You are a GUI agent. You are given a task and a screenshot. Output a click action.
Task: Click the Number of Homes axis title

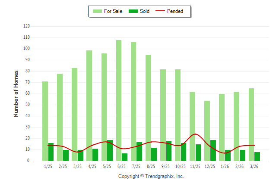[16, 93]
